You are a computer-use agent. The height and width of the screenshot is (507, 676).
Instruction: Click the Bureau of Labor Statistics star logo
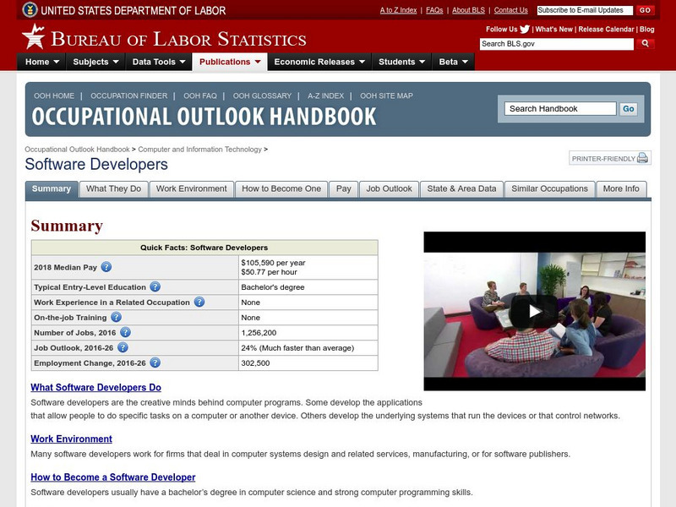(x=32, y=37)
